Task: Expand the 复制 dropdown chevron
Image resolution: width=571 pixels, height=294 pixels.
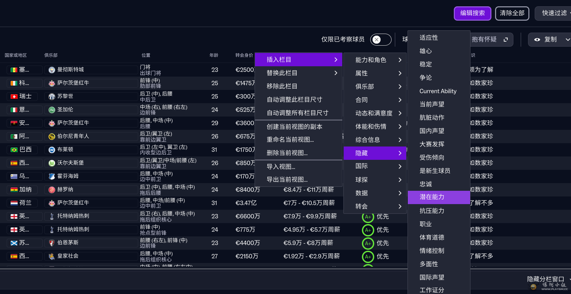Action: (568, 40)
